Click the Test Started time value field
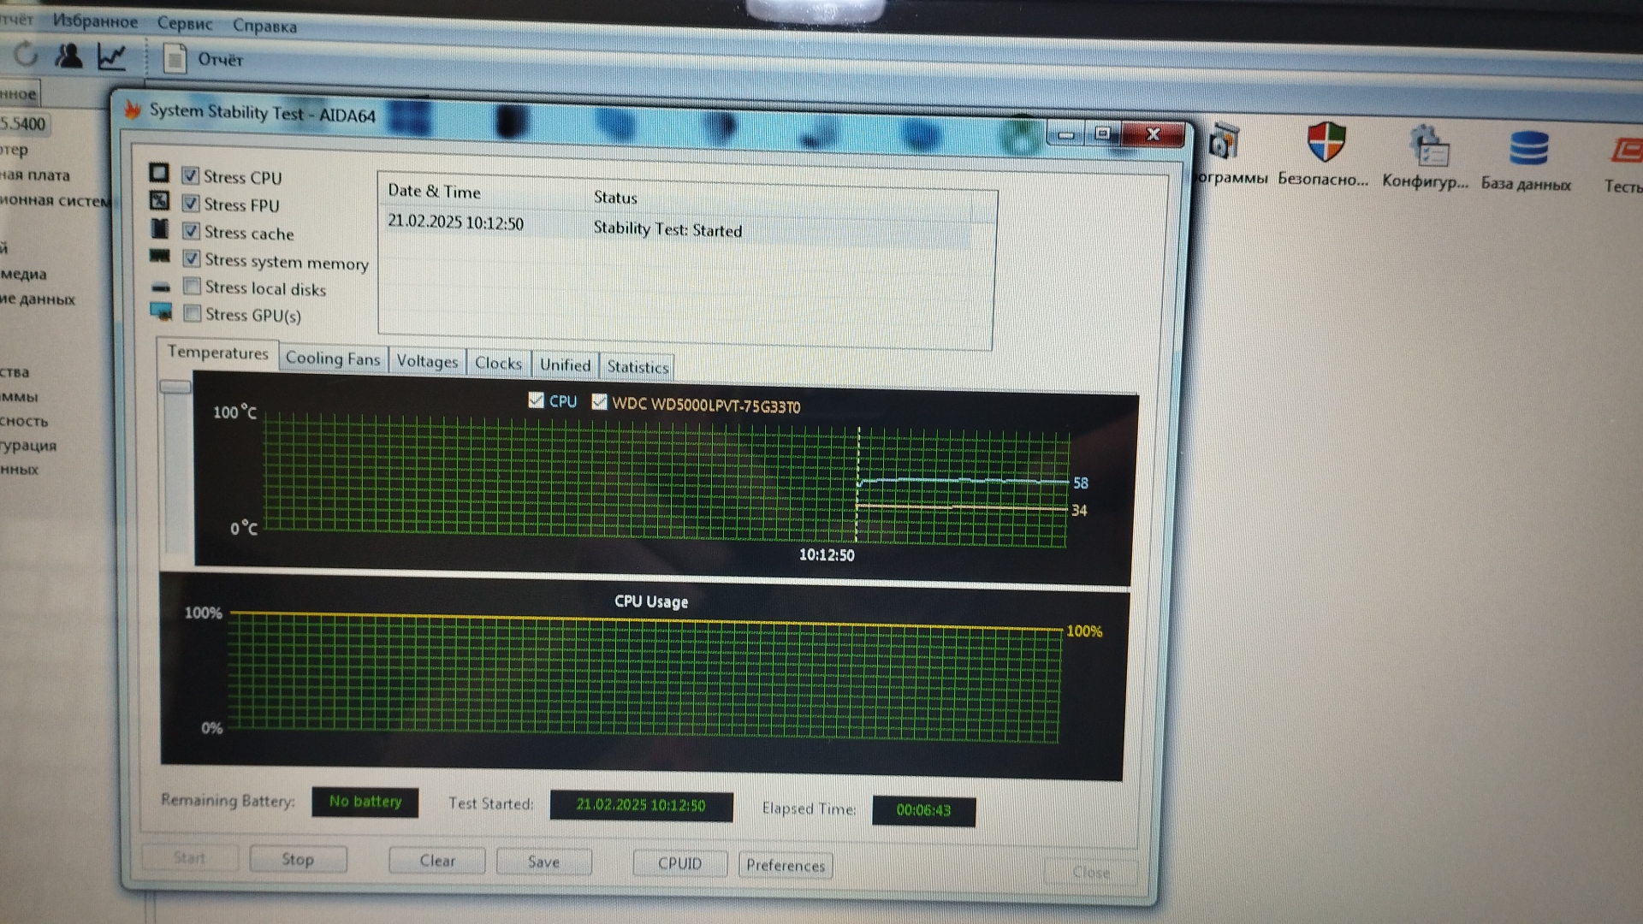The image size is (1643, 924). tap(641, 805)
